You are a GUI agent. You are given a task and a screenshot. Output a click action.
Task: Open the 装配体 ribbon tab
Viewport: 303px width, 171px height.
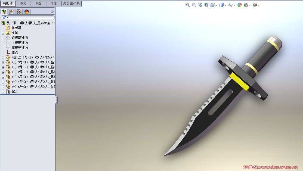click(x=8, y=3)
